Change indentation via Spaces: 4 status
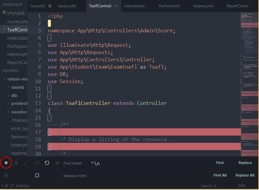The image size is (259, 190). coord(208,186)
